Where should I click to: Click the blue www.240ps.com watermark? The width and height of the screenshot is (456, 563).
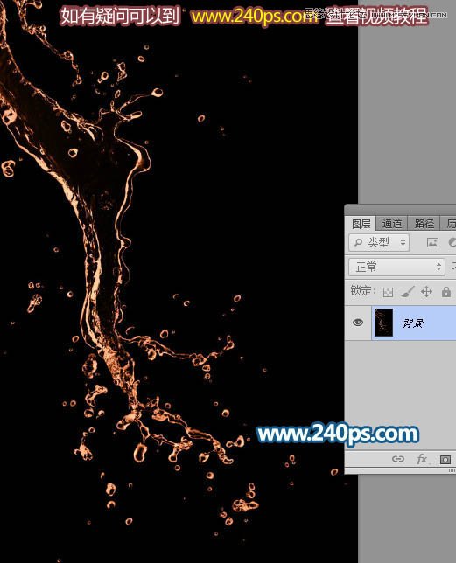(338, 434)
